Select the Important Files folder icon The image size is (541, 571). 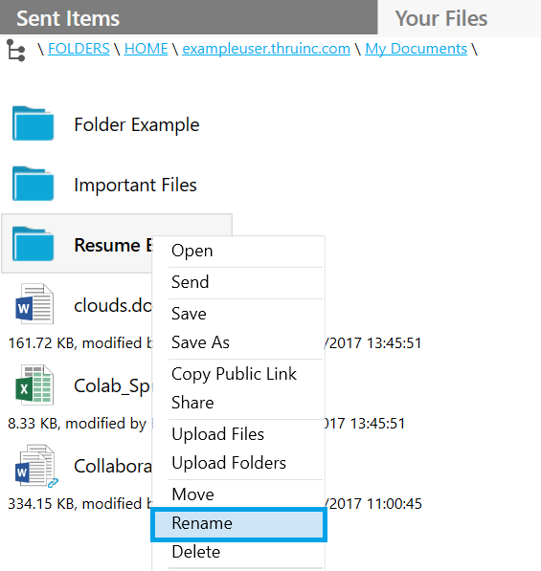pyautogui.click(x=33, y=184)
